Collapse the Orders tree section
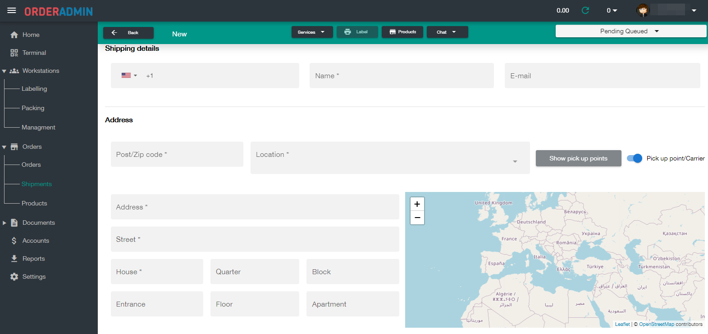This screenshot has height=334, width=708. click(4, 147)
